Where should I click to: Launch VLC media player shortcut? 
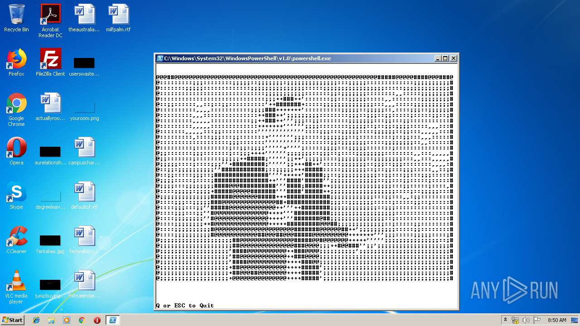tap(16, 288)
